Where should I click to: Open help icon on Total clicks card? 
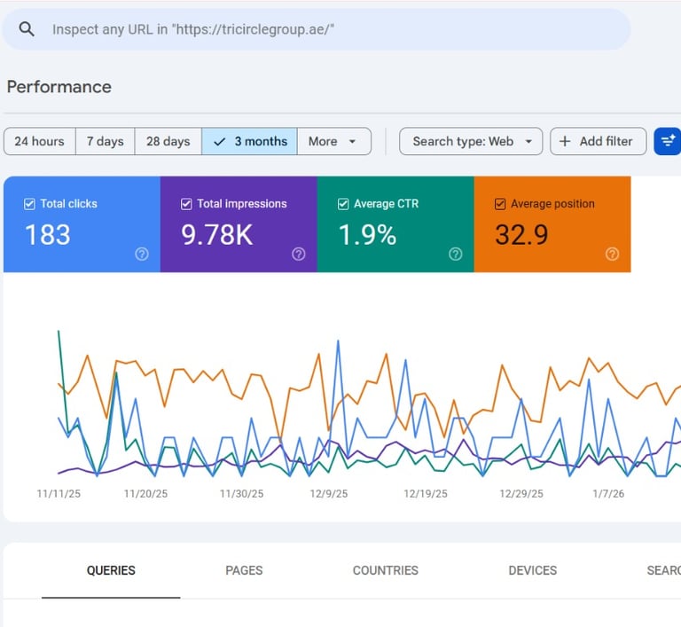click(141, 254)
